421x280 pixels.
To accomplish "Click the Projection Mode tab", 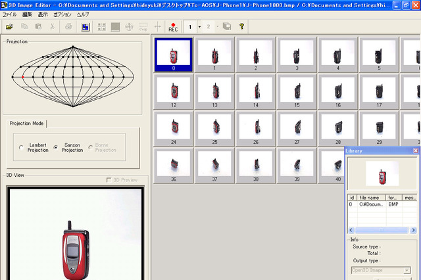I will [27, 124].
